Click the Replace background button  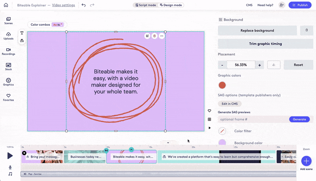(x=257, y=30)
